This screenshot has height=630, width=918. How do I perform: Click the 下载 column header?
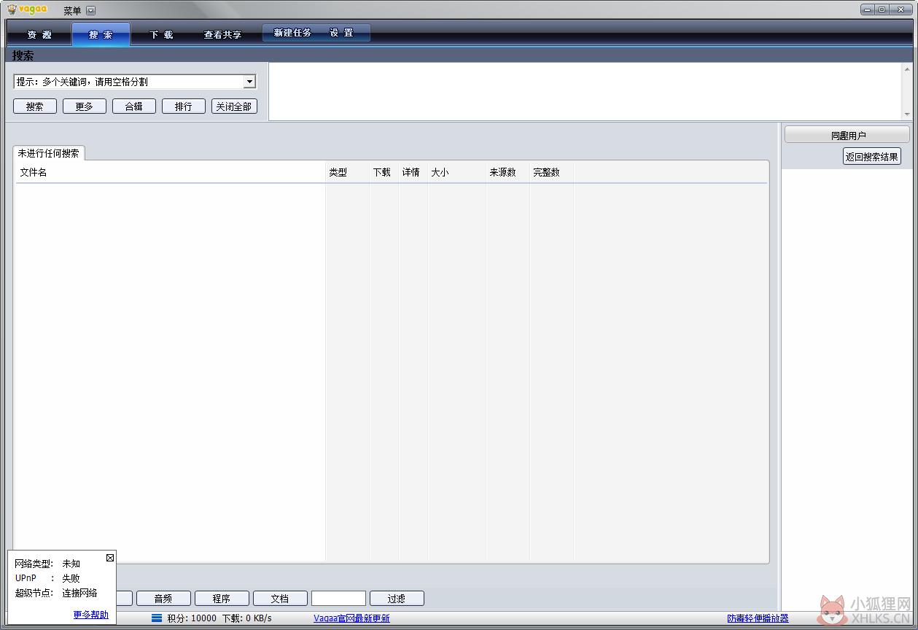click(384, 172)
